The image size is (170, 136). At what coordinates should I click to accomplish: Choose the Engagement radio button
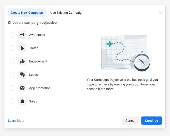point(13,61)
